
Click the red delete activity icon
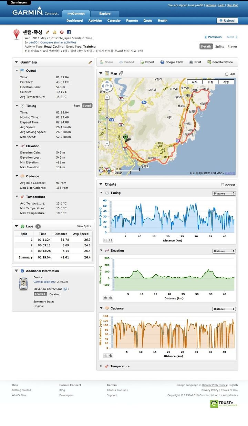click(x=62, y=32)
